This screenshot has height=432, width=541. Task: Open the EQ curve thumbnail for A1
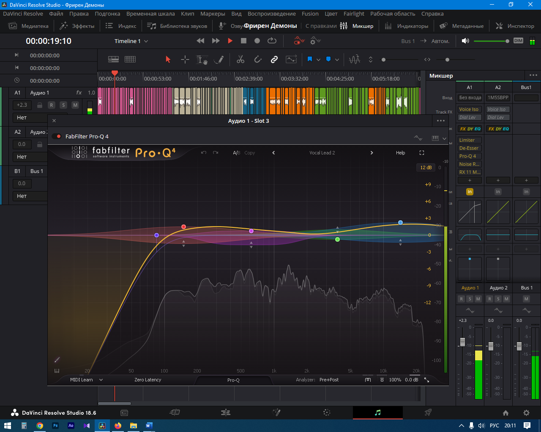pyautogui.click(x=470, y=235)
